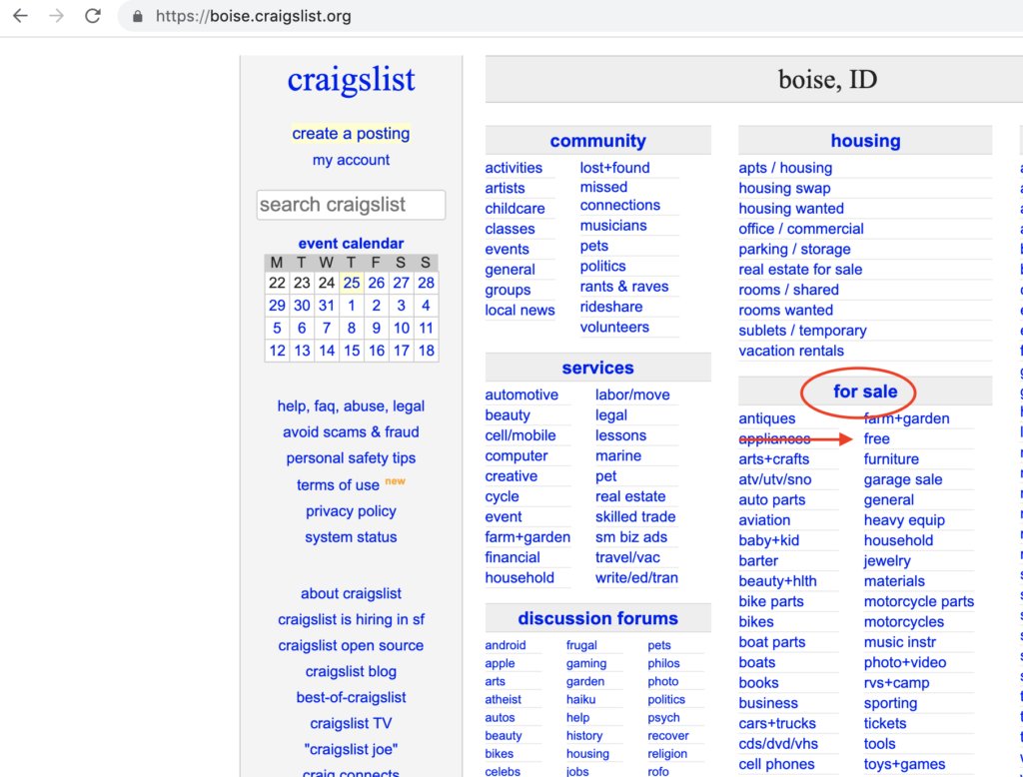
Task: Open the community section header
Action: (597, 141)
